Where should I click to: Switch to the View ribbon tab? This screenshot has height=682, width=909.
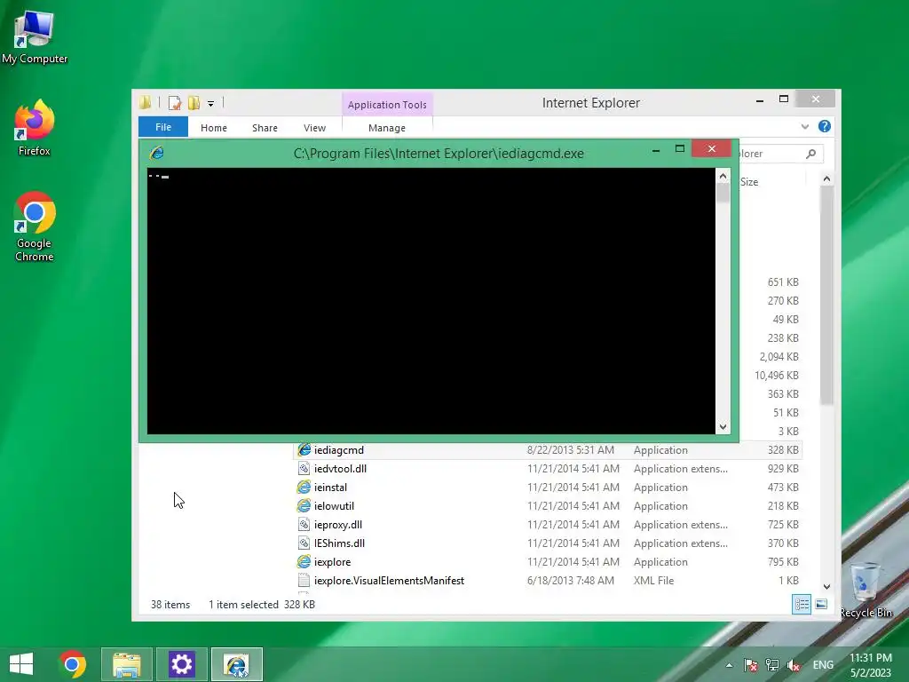click(314, 128)
